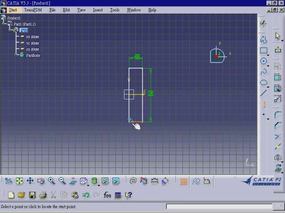This screenshot has height=213, width=285.
Task: Pick the Spline curve tool
Action: pyautogui.click(x=264, y=72)
